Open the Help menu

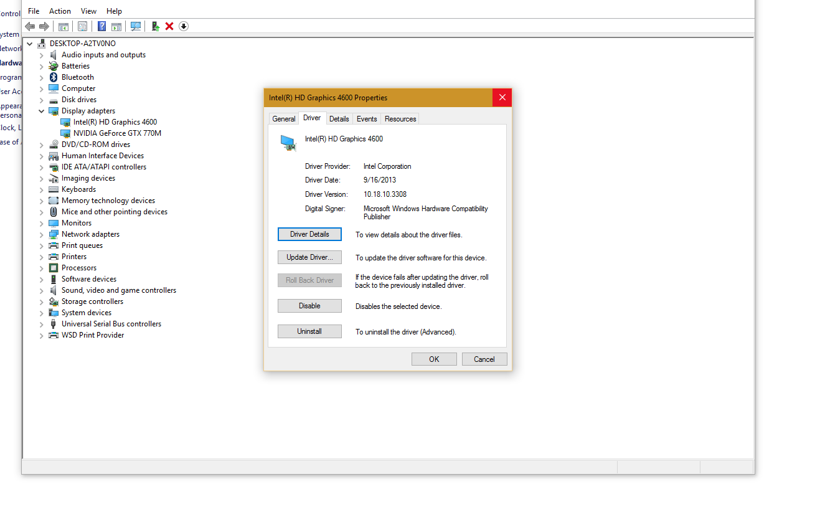(114, 11)
